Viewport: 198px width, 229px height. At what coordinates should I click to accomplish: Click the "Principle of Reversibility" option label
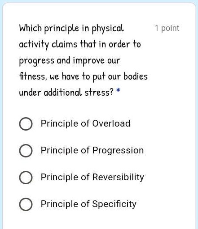pos(92,177)
